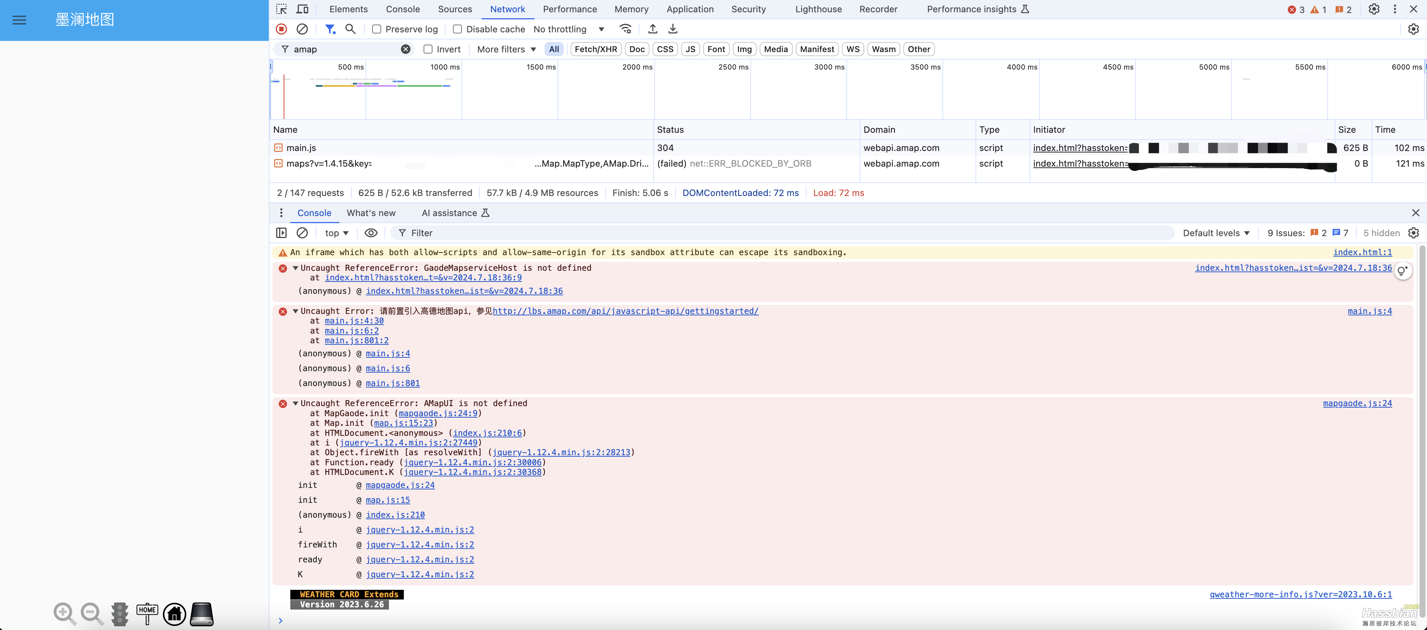1427x630 pixels.
Task: Open the top context dropdown
Action: (x=337, y=233)
